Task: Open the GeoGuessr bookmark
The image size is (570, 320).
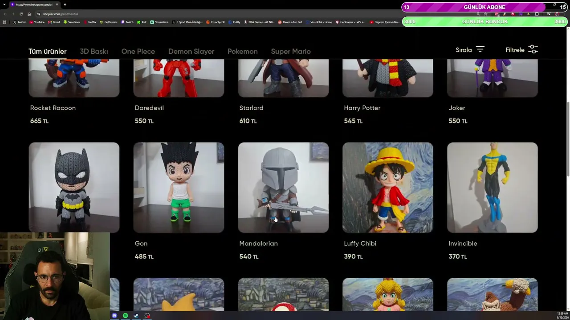Action: (x=350, y=22)
